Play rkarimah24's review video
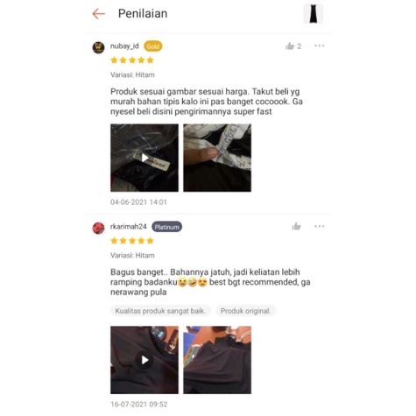Viewport: 416px width, 416px height. tap(145, 360)
